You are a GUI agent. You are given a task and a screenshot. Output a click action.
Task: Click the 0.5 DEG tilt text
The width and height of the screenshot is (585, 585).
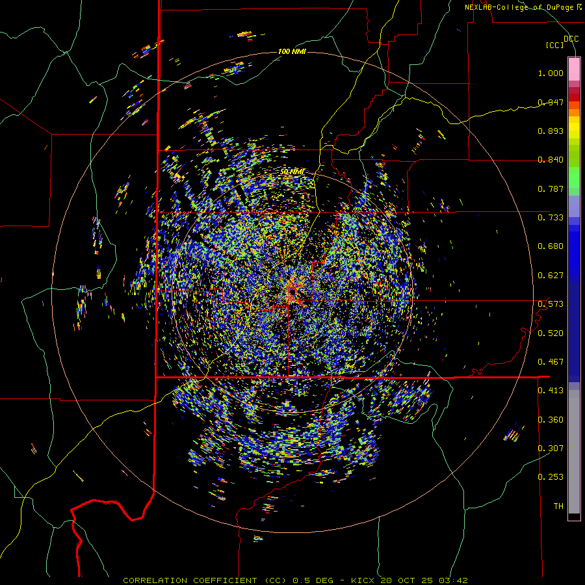314,580
